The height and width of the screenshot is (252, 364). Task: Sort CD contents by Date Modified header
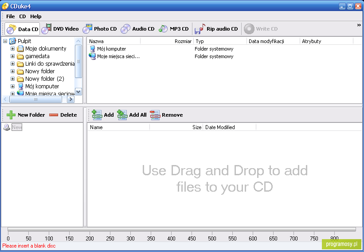tap(229, 127)
